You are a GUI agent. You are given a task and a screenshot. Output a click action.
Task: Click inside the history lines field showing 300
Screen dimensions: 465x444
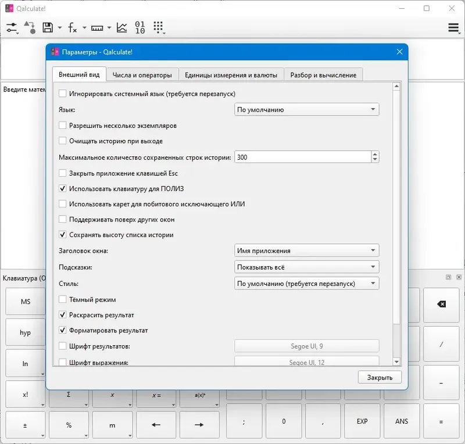pos(302,157)
